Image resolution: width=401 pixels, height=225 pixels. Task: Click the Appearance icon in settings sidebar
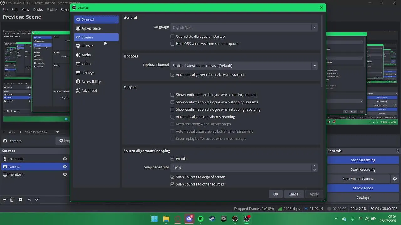point(78,28)
